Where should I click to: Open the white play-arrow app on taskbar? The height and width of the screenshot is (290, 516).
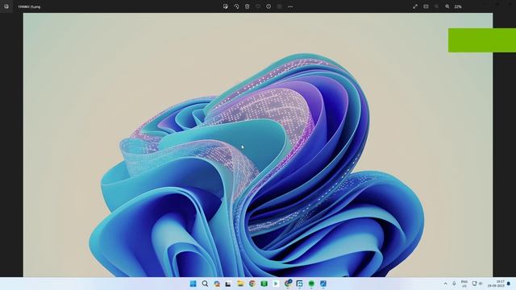pos(276,284)
